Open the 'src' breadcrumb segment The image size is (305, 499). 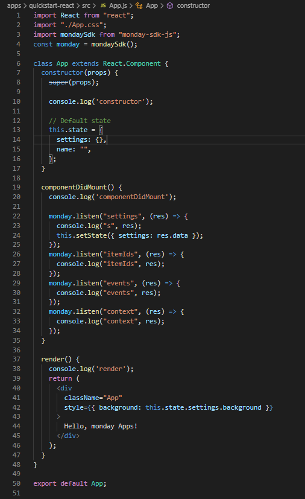(x=86, y=5)
